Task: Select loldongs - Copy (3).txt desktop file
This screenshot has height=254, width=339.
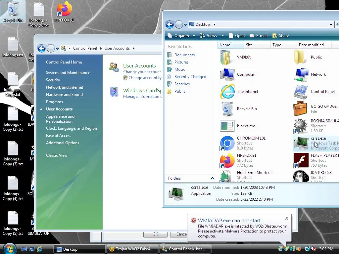Action: [x=13, y=153]
